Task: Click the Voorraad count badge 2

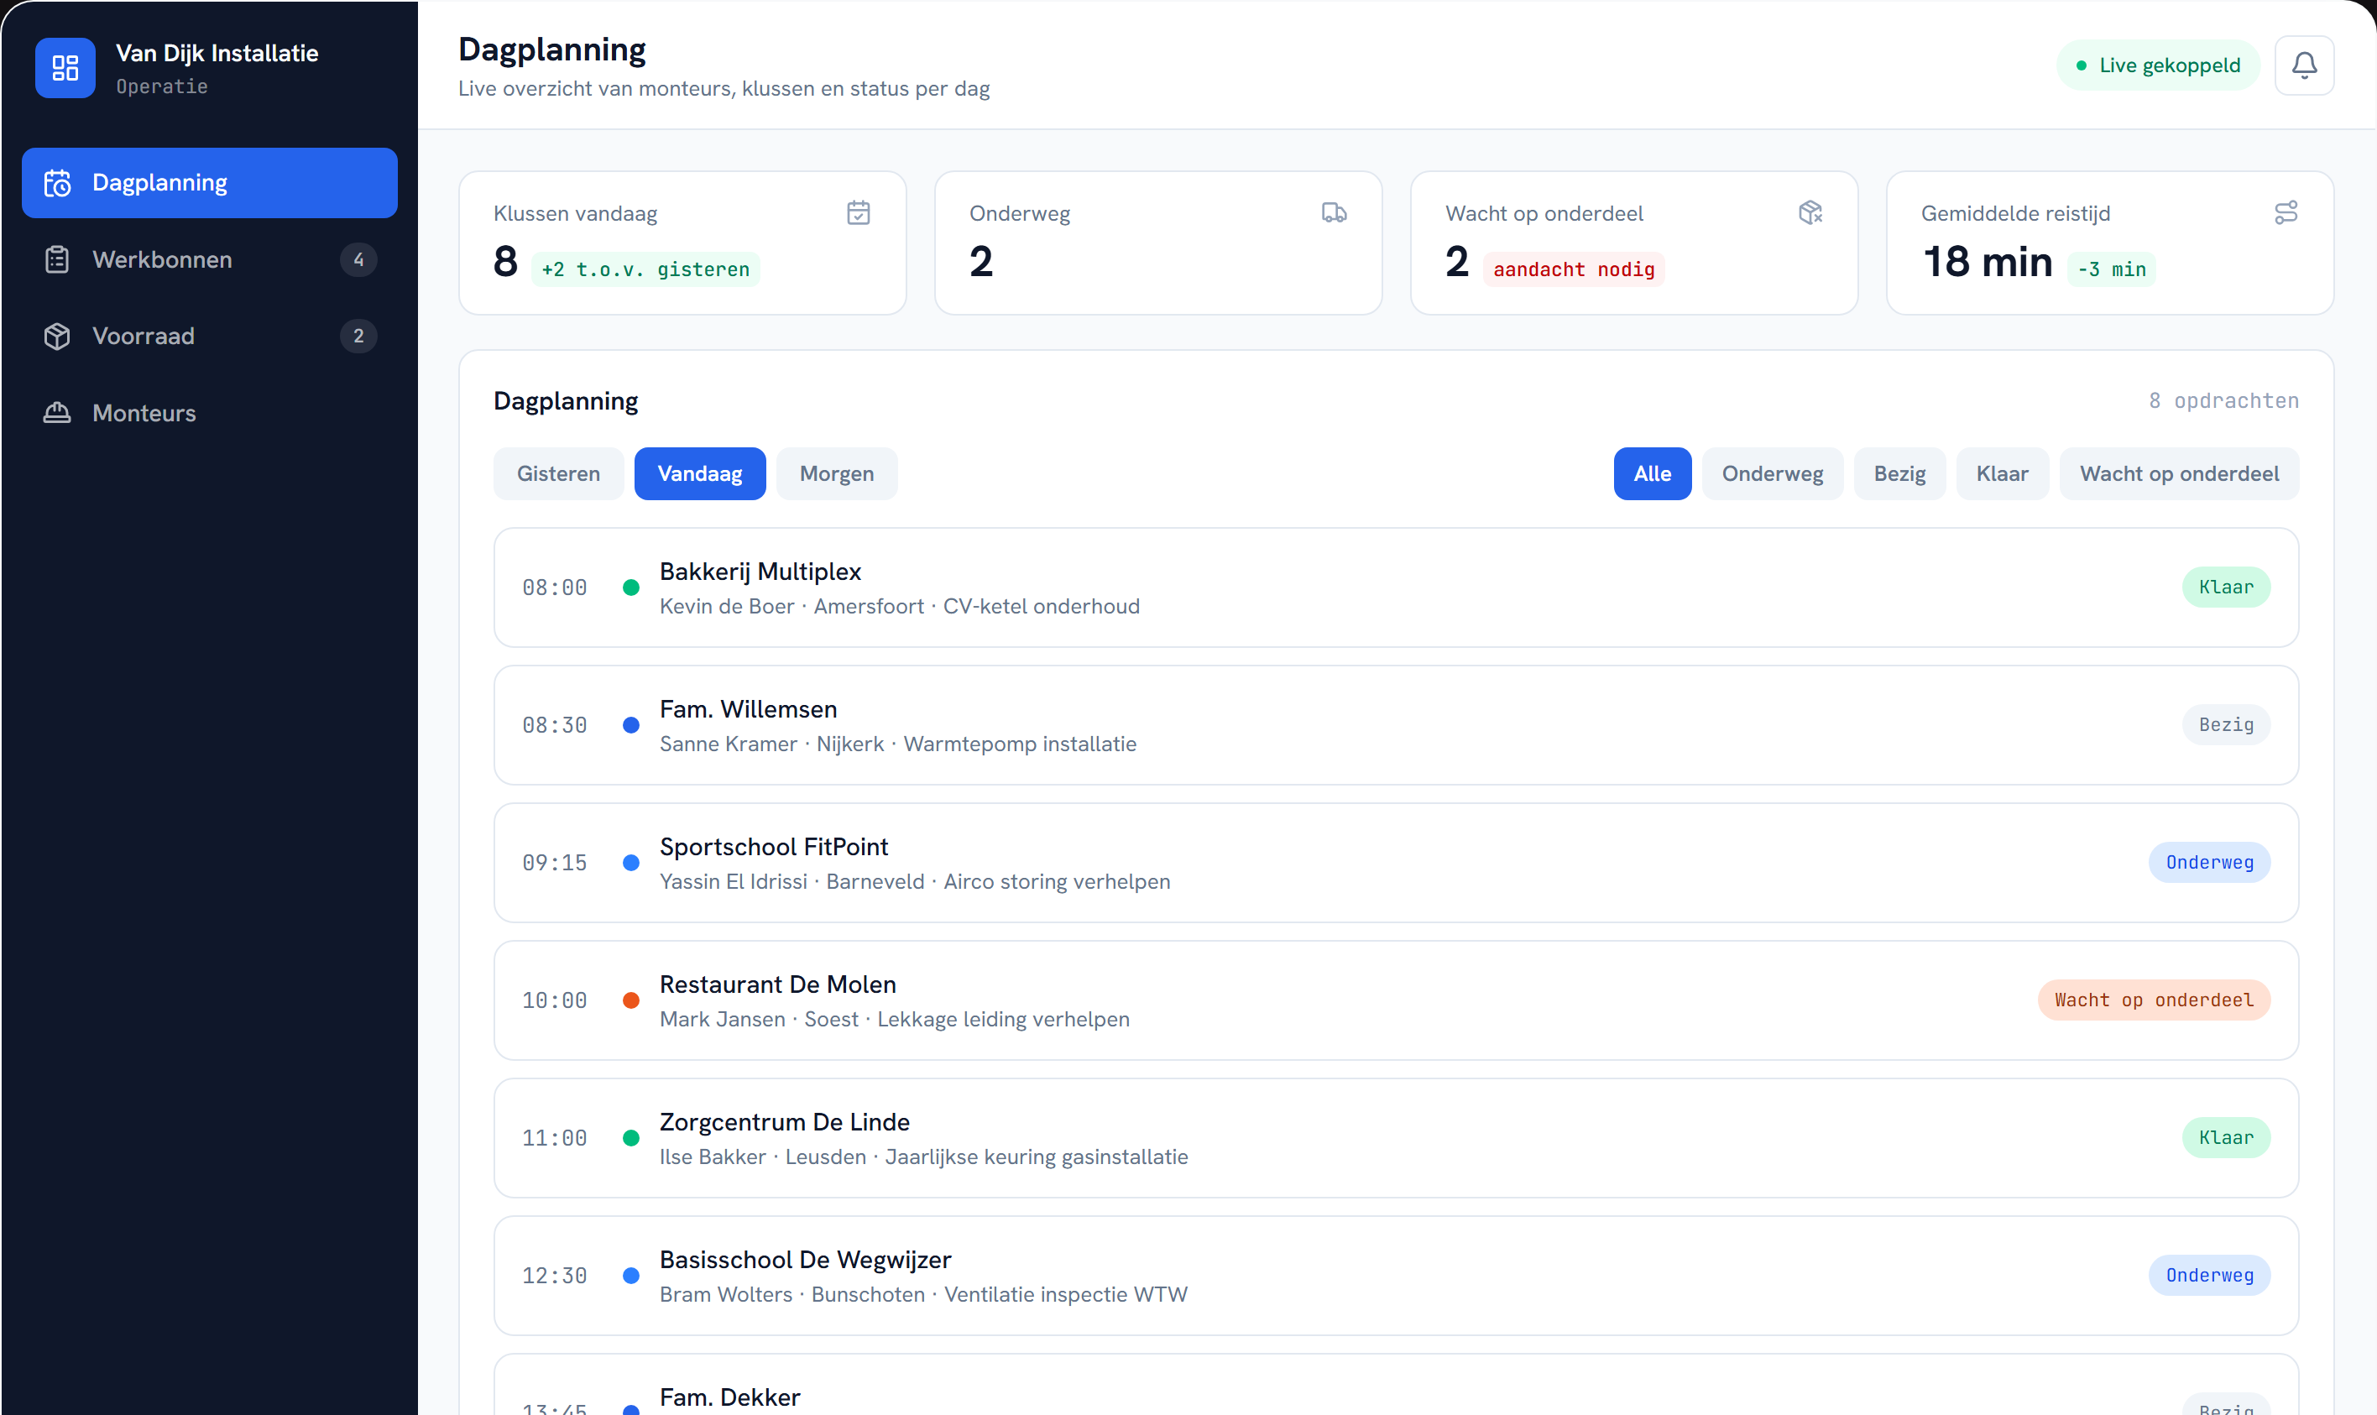Action: click(x=358, y=336)
